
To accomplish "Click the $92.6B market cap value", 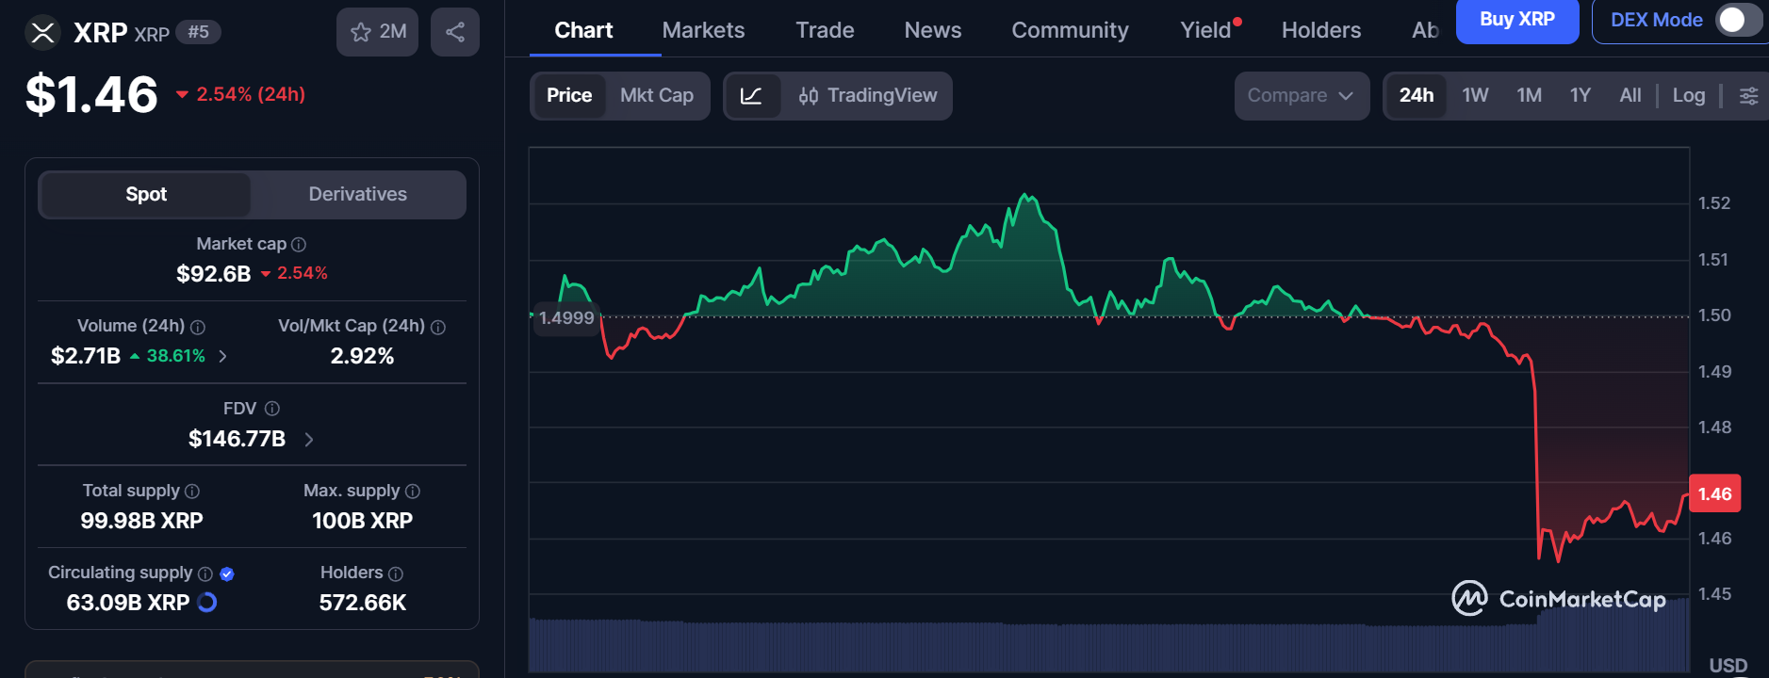I will 214,274.
